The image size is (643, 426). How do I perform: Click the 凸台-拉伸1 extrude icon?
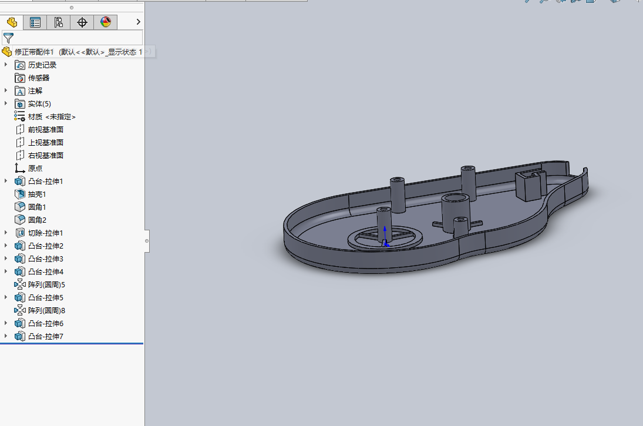point(20,181)
